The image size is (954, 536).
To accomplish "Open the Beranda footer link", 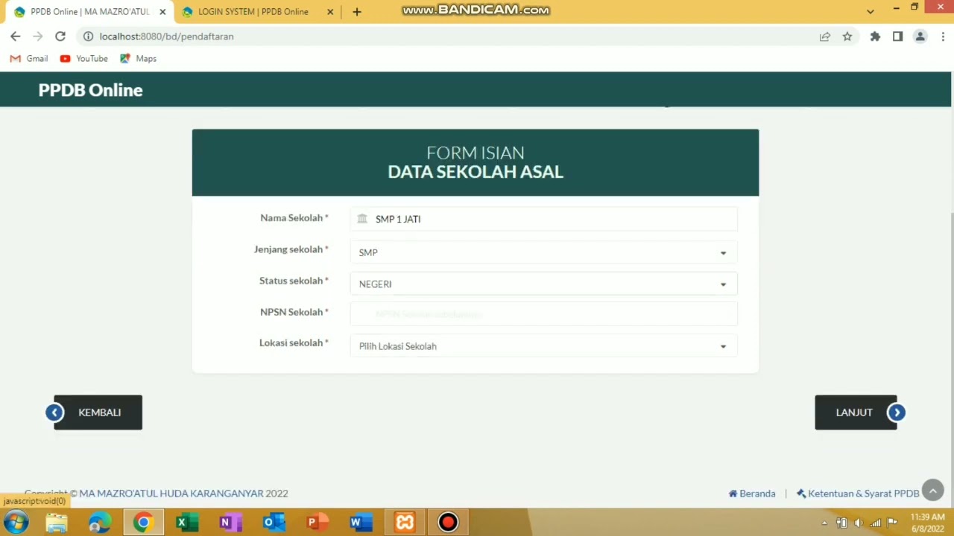I will pyautogui.click(x=757, y=494).
